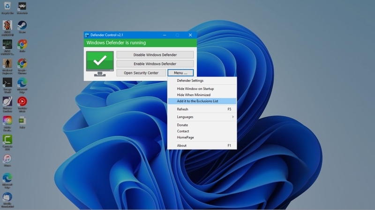Viewport: 375px width, 210px height.
Task: Click Disable Windows Defender button
Action: [x=155, y=55]
